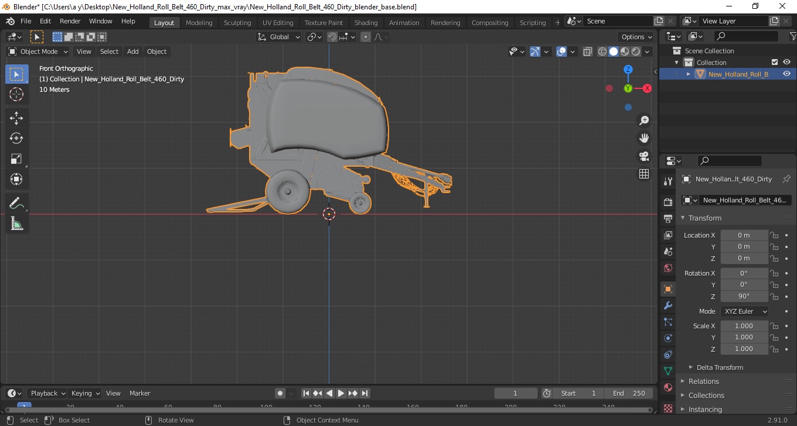Screen dimensions: 797x426
Task: Select the Rotate tool
Action: click(x=16, y=139)
